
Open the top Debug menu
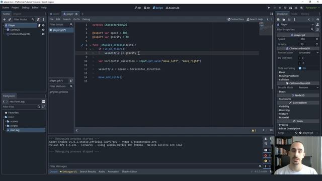pos(26,8)
